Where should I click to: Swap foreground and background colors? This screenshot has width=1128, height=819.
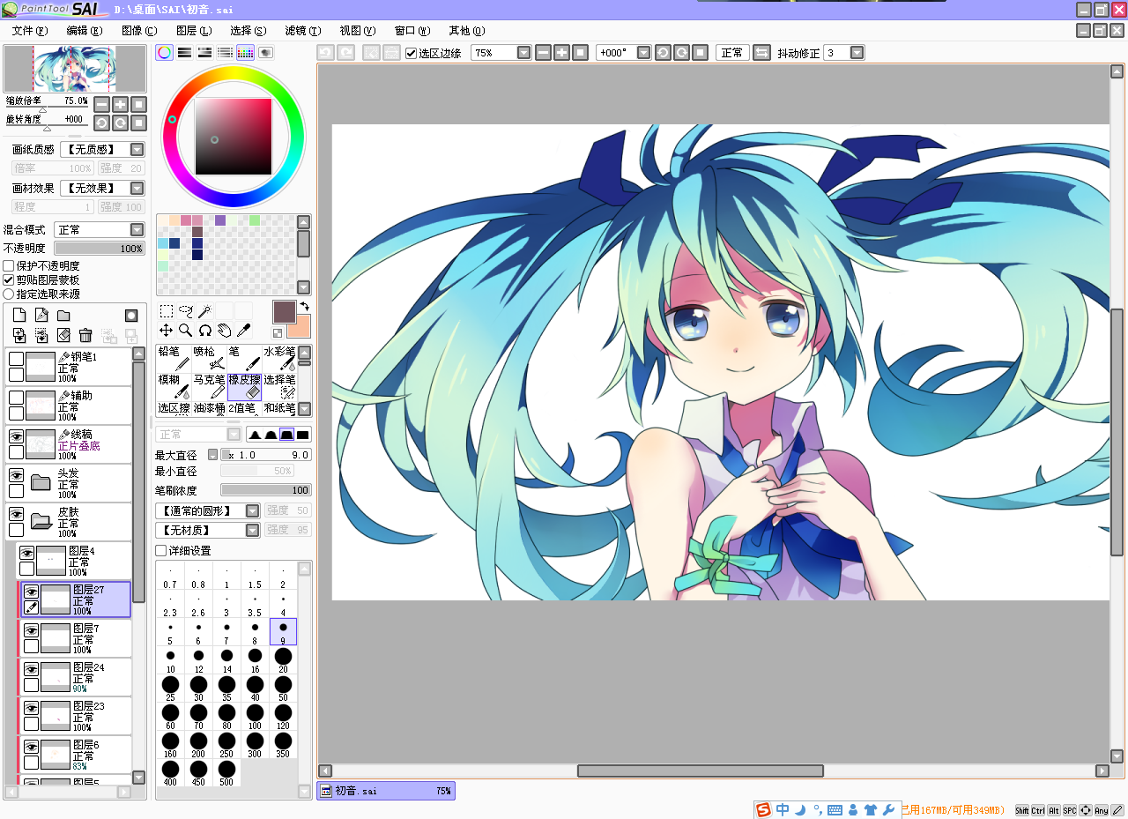(x=304, y=307)
